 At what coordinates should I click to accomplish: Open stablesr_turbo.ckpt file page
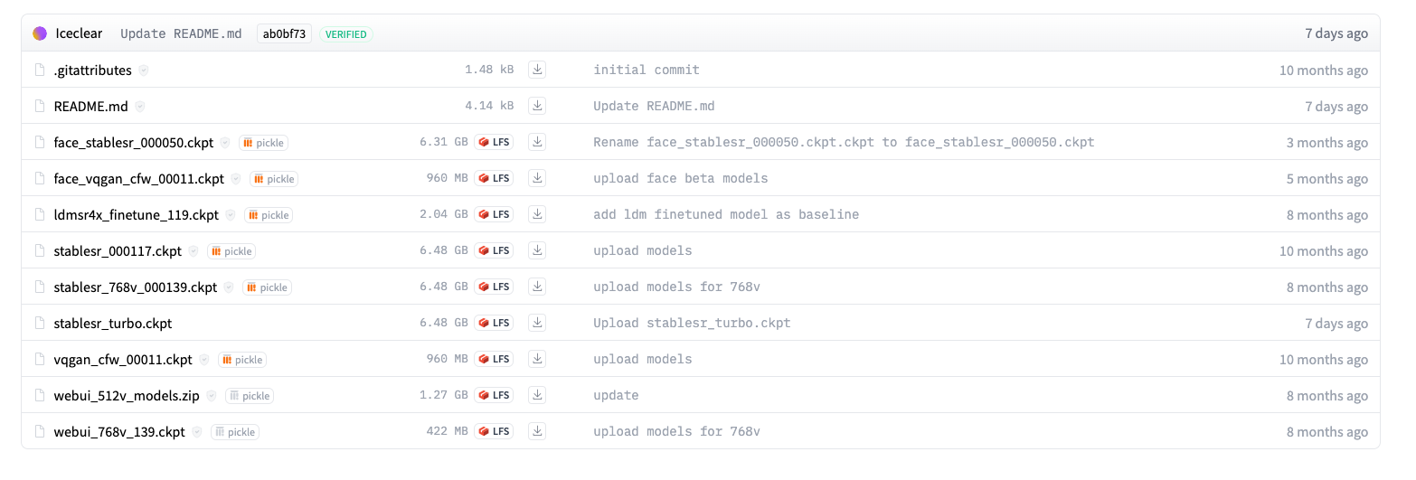tap(113, 323)
